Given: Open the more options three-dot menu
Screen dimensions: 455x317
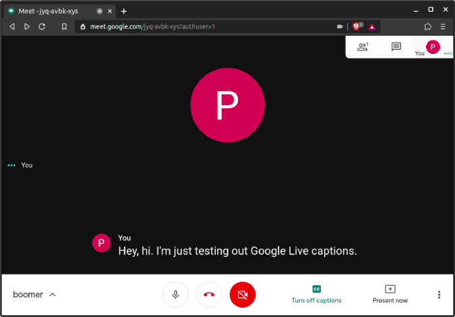Looking at the screenshot, I should pos(439,295).
